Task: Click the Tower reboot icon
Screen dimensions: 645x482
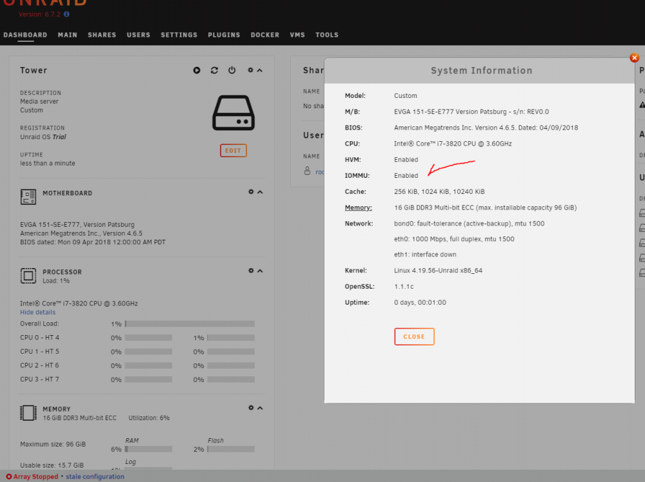Action: pos(214,70)
